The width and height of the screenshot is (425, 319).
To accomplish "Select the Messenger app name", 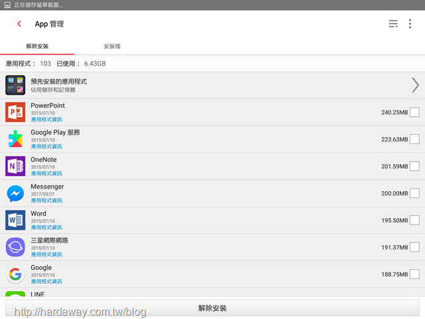I will 47,187.
